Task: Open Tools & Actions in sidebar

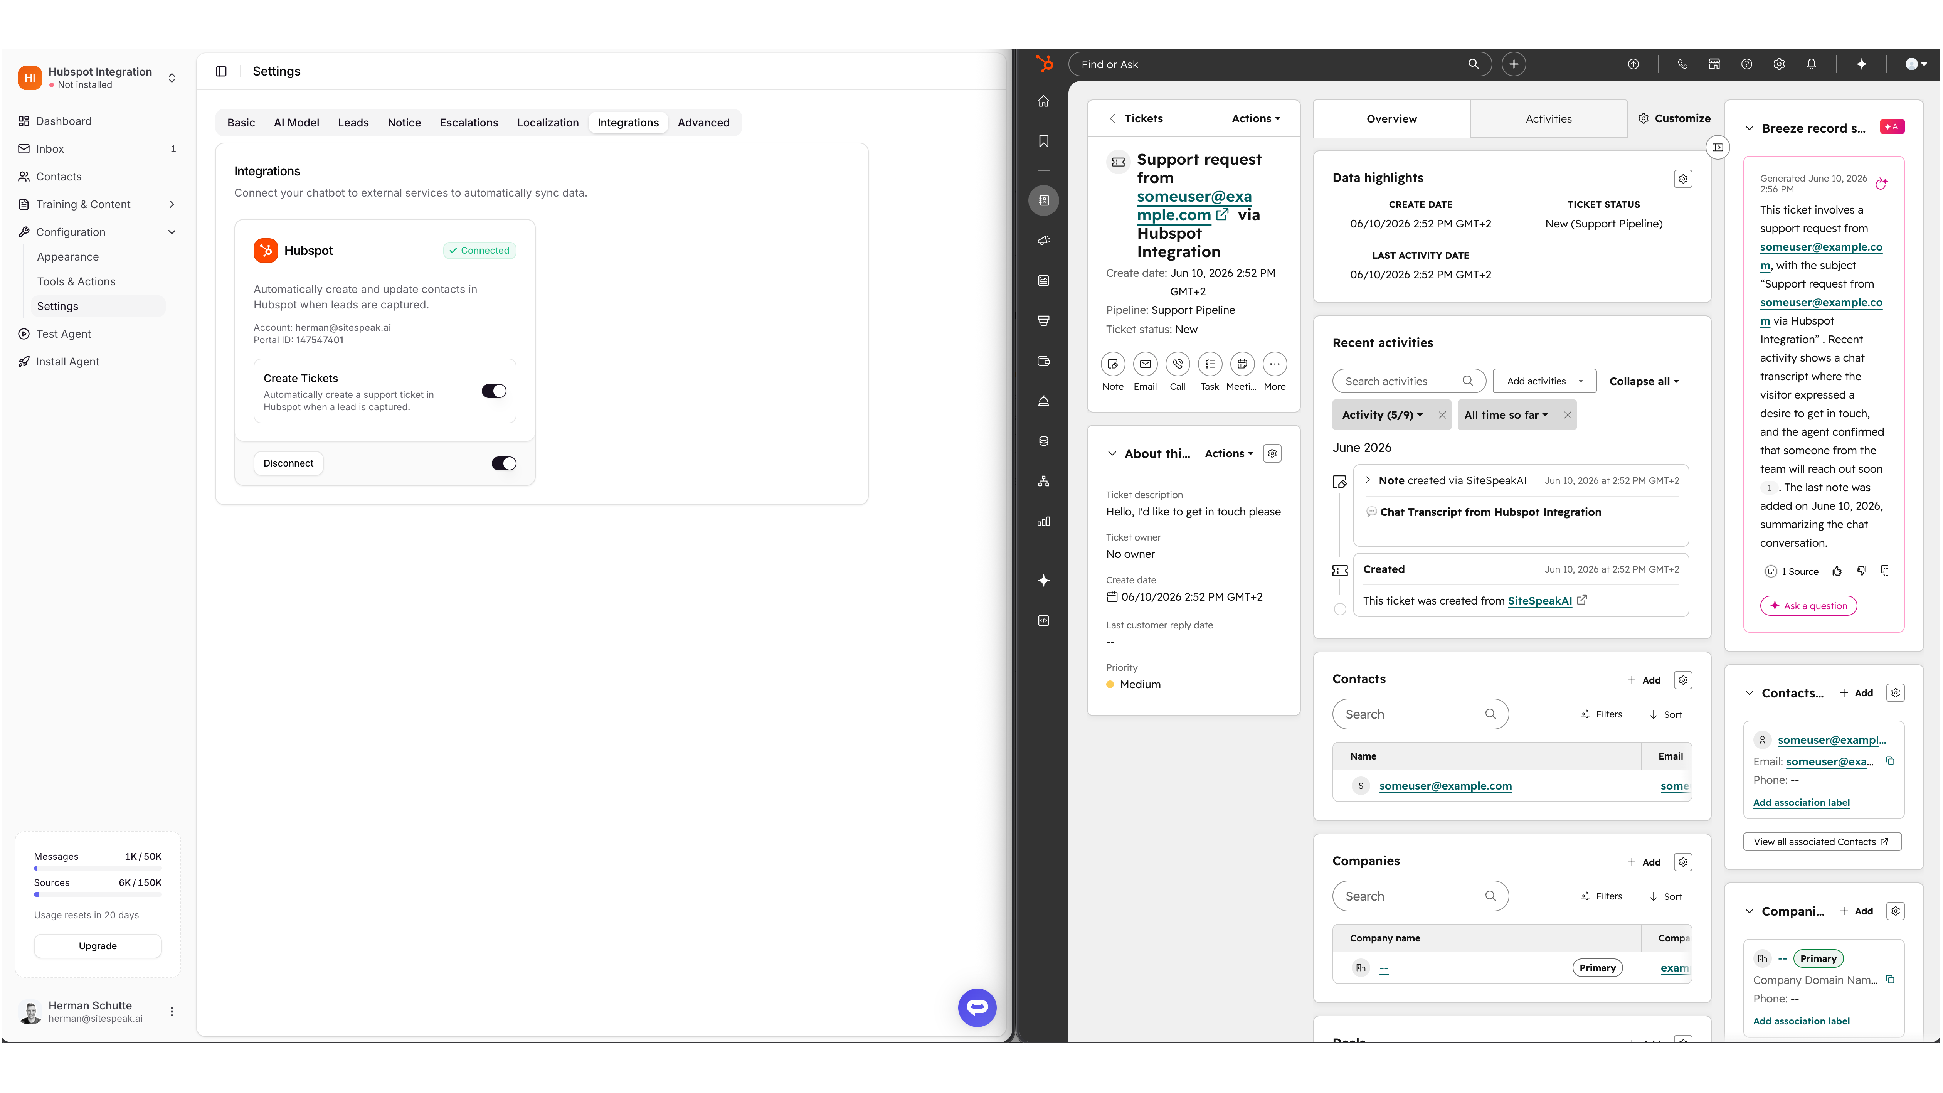Action: (76, 281)
